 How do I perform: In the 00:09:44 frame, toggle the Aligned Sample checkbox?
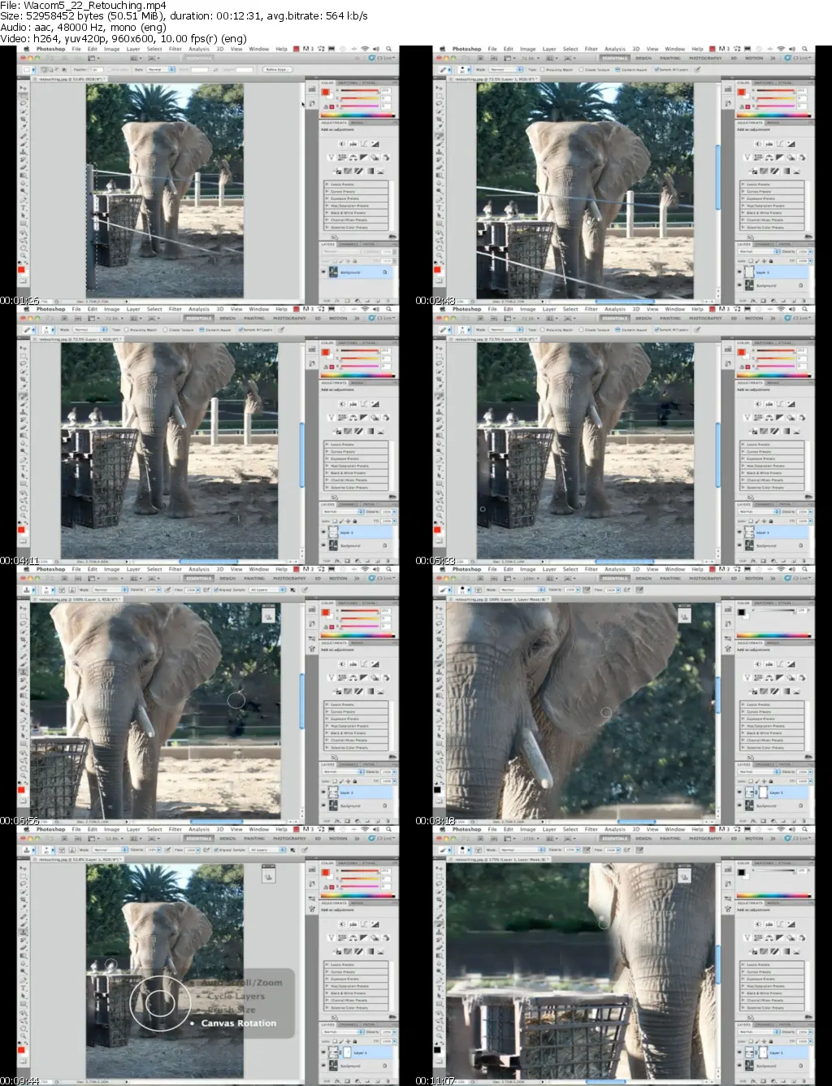217,849
